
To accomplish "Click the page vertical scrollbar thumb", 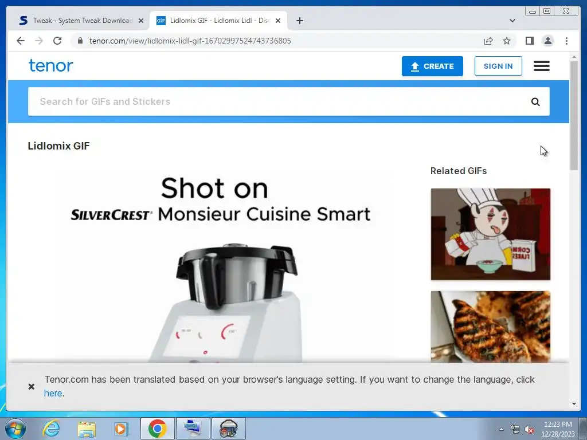I will click(574, 115).
